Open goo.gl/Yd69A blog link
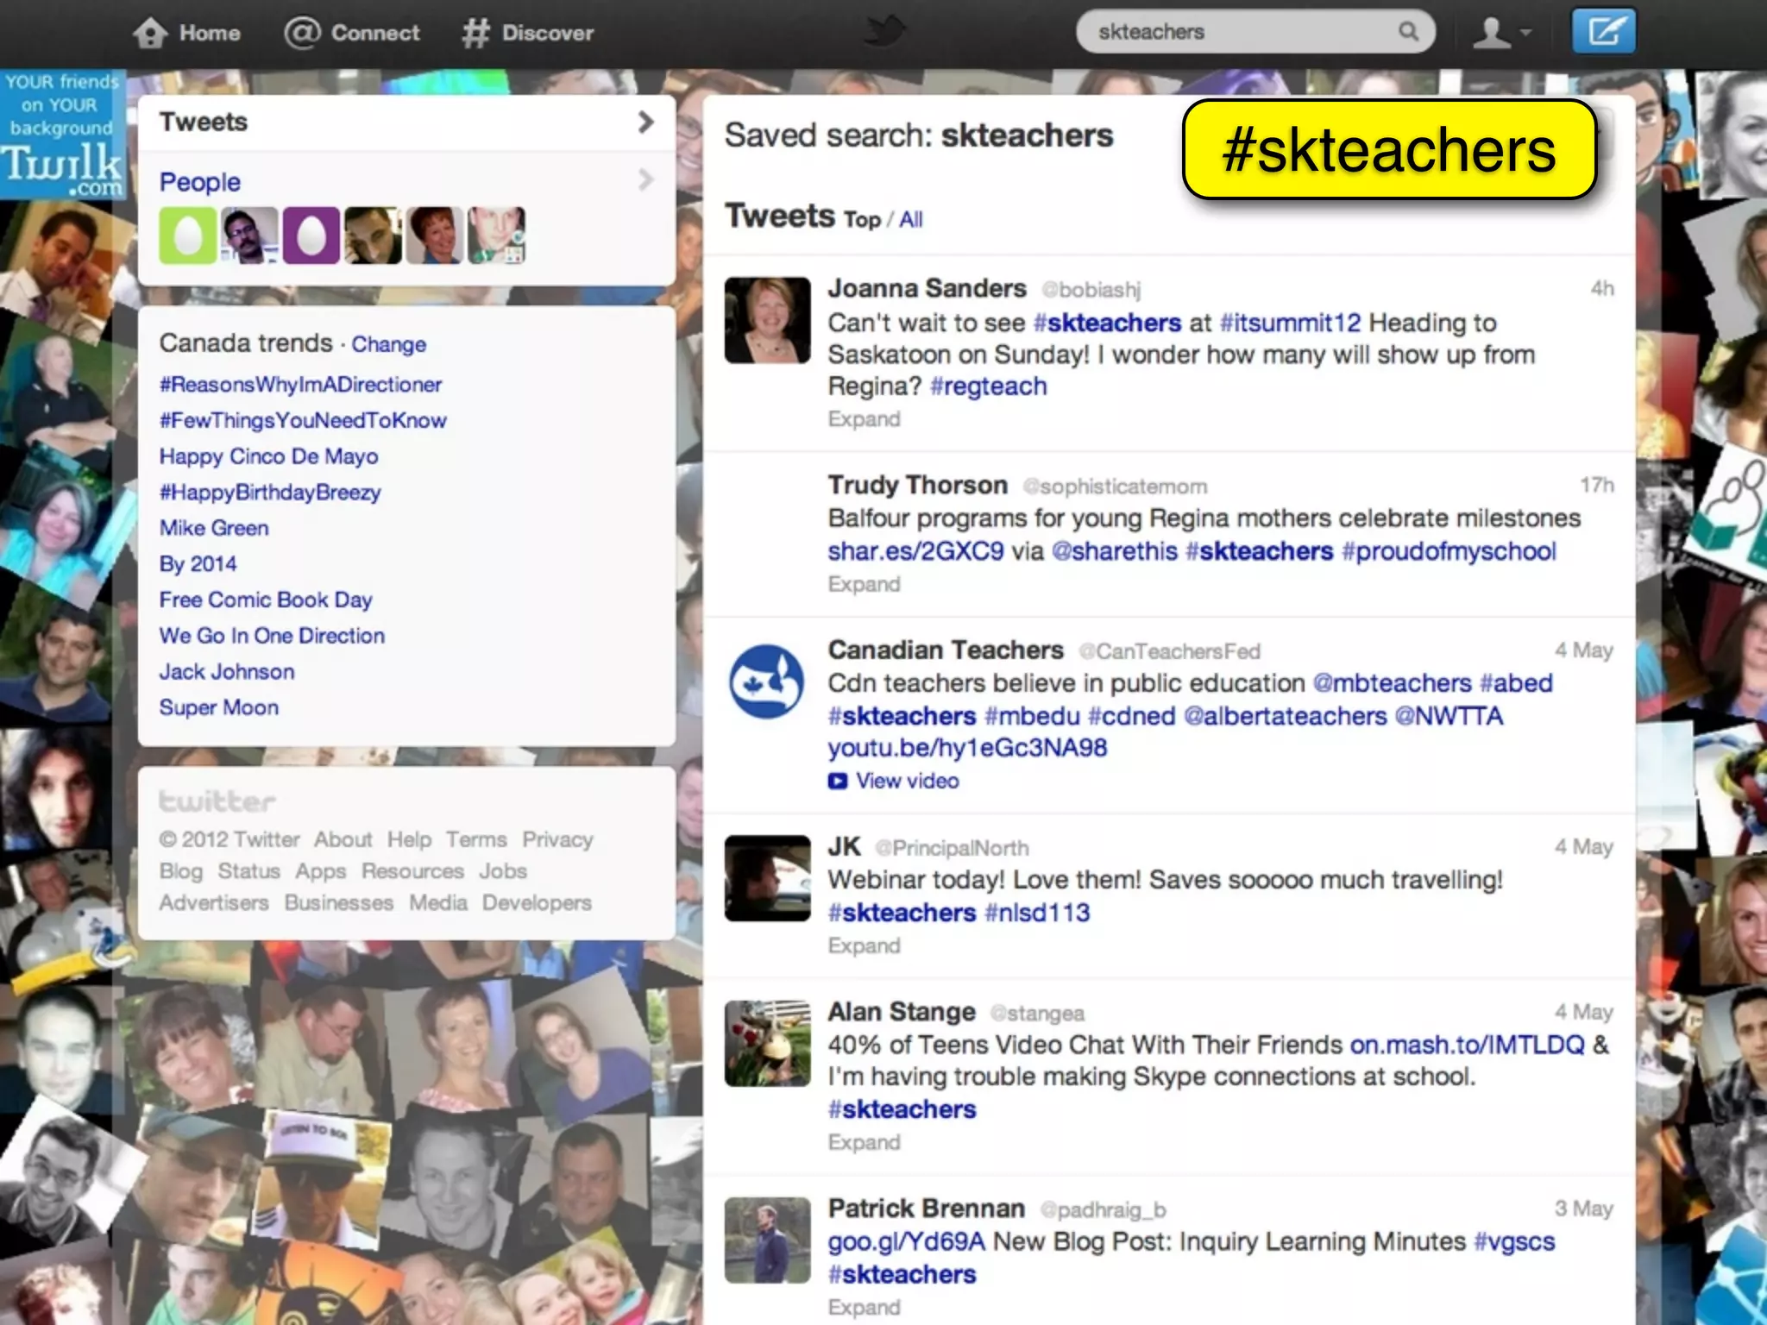 point(906,1241)
